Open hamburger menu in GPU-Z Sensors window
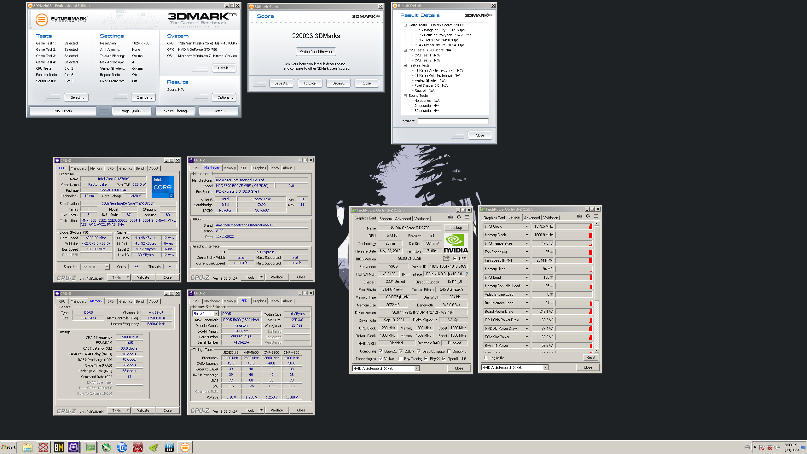The height and width of the screenshot is (454, 807). (x=596, y=216)
